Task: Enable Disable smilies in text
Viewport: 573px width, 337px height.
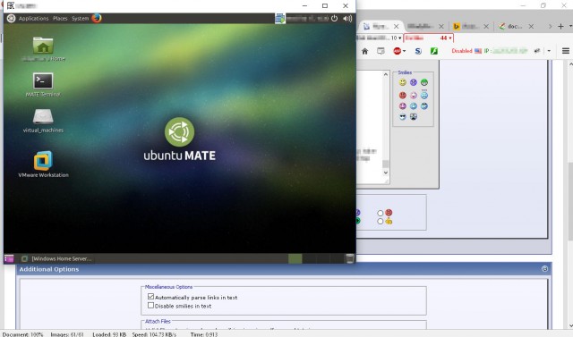Action: click(x=150, y=306)
